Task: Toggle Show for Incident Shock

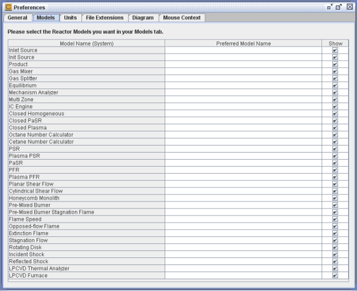Action: (x=335, y=254)
